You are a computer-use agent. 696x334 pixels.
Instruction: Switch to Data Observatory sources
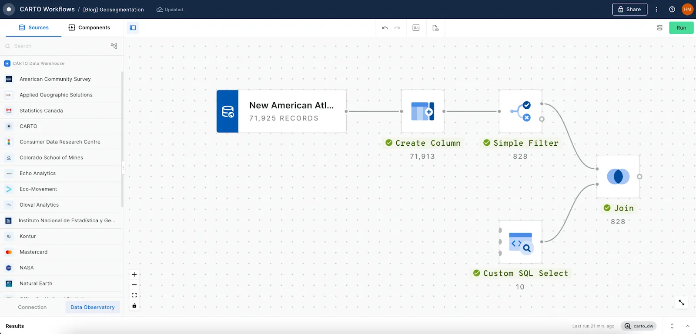click(93, 307)
